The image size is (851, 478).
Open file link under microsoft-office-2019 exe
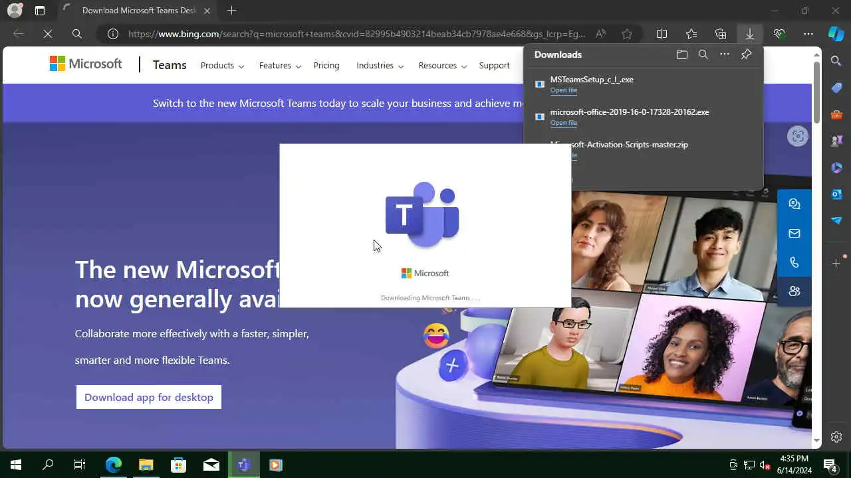coord(564,123)
